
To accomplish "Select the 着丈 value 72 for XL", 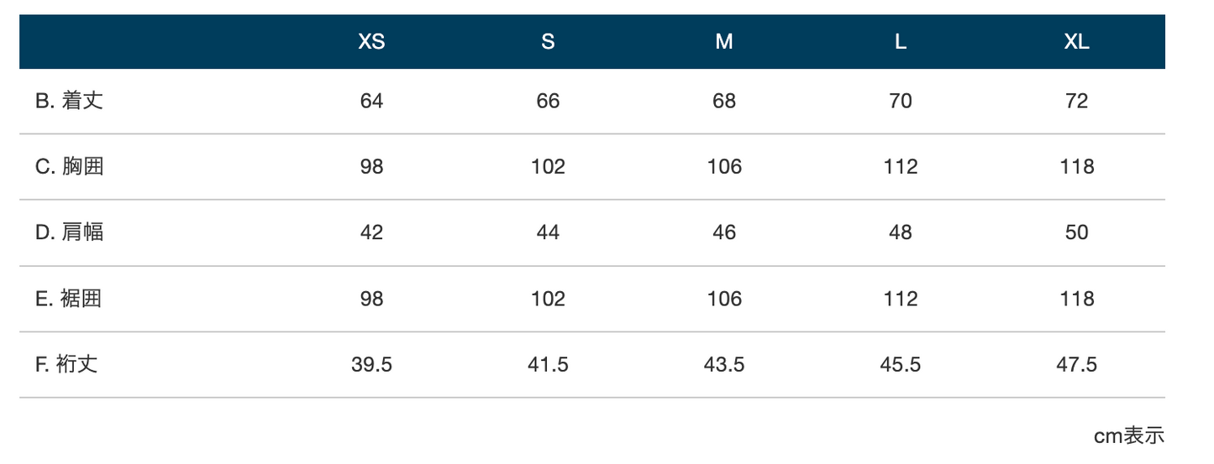I will coord(1076,101).
